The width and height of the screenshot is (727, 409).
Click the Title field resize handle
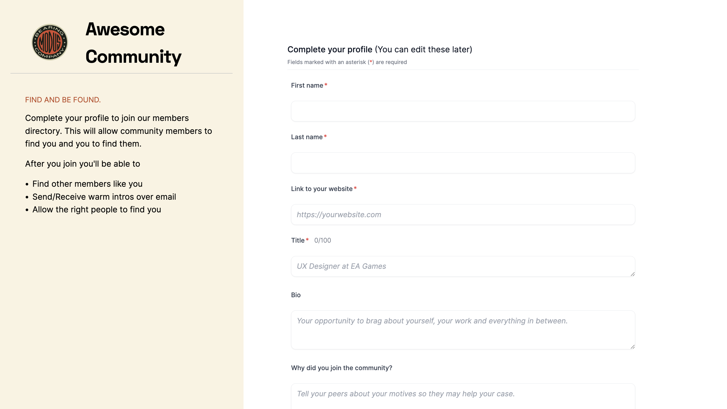pyautogui.click(x=632, y=274)
